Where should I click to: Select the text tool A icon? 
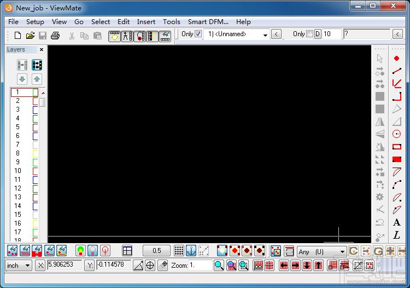(x=396, y=222)
